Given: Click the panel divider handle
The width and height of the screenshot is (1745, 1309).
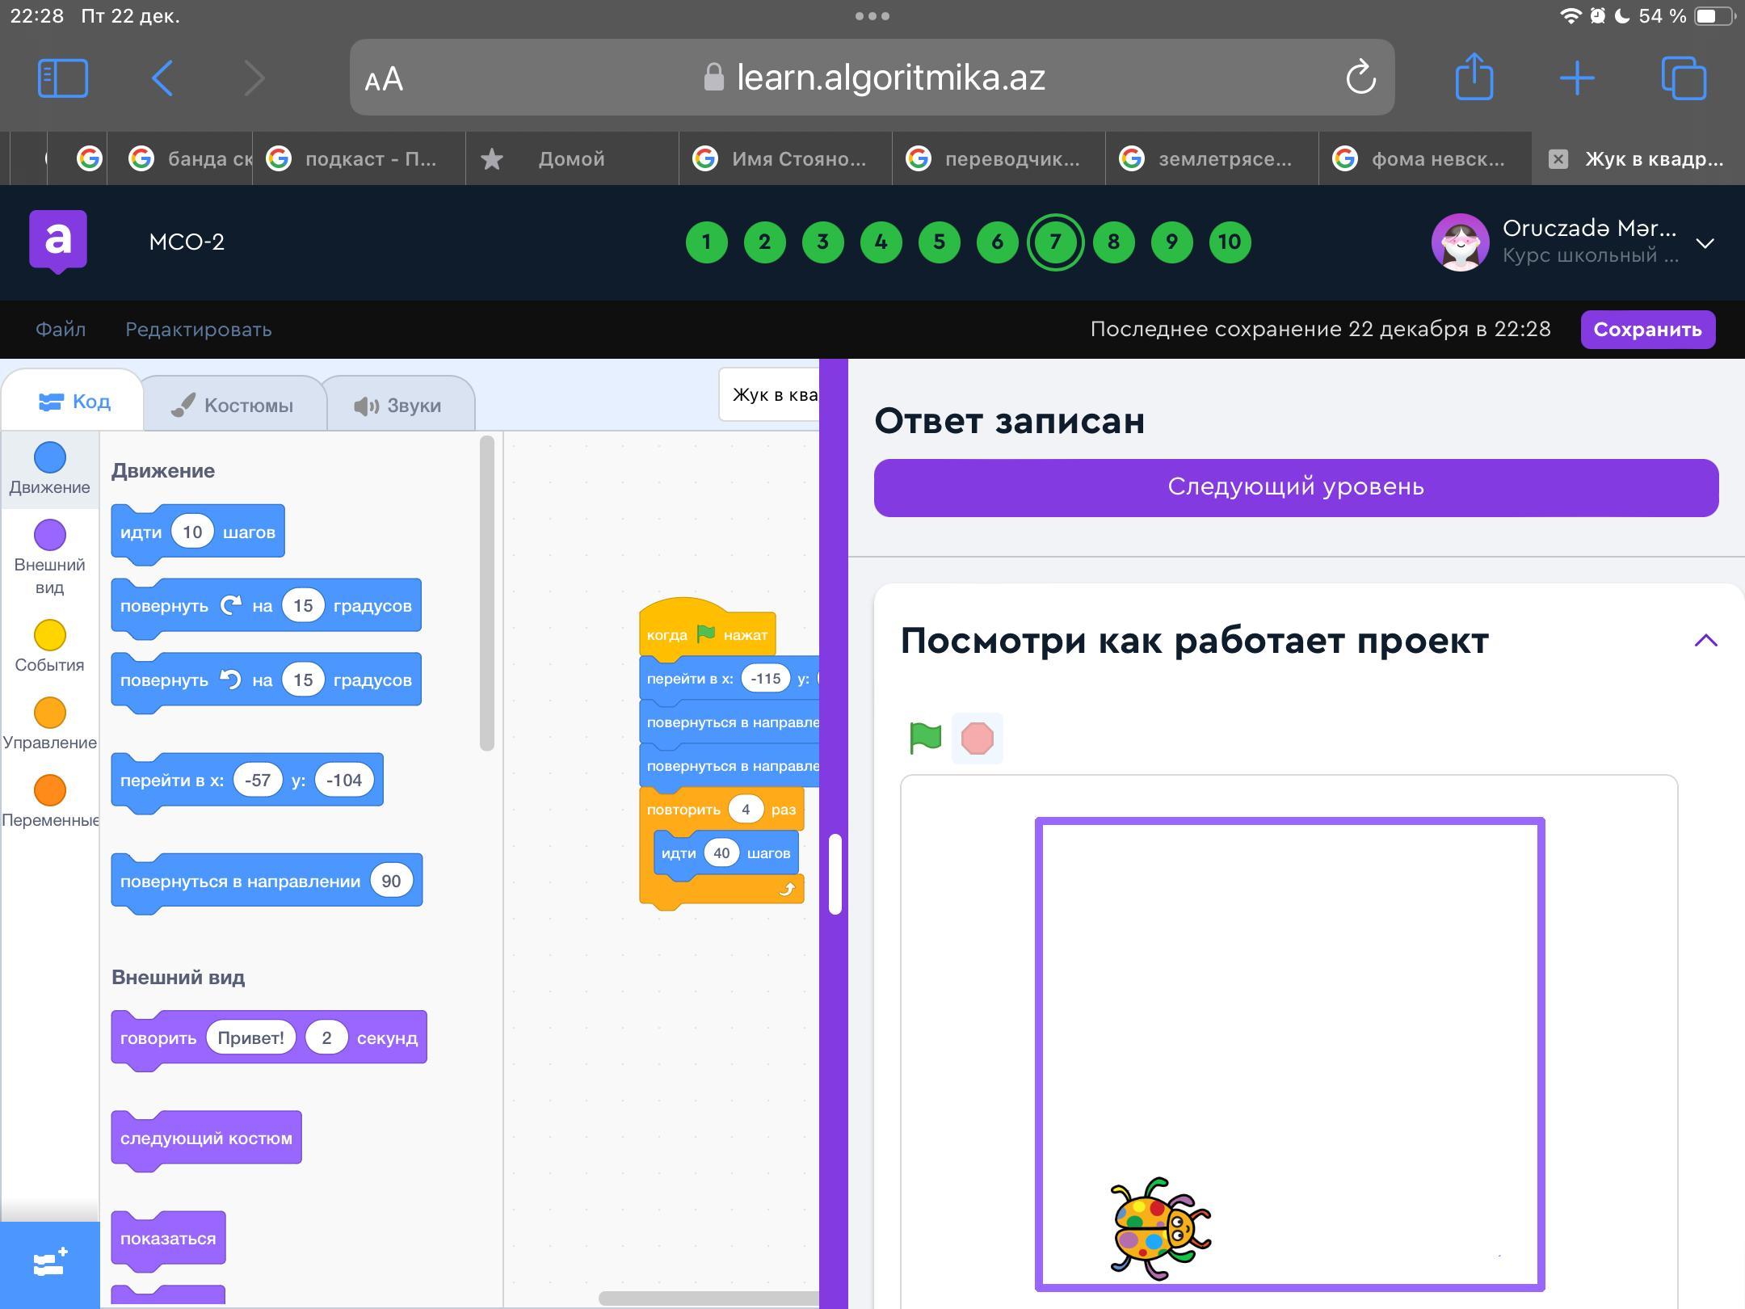Looking at the screenshot, I should click(x=835, y=874).
